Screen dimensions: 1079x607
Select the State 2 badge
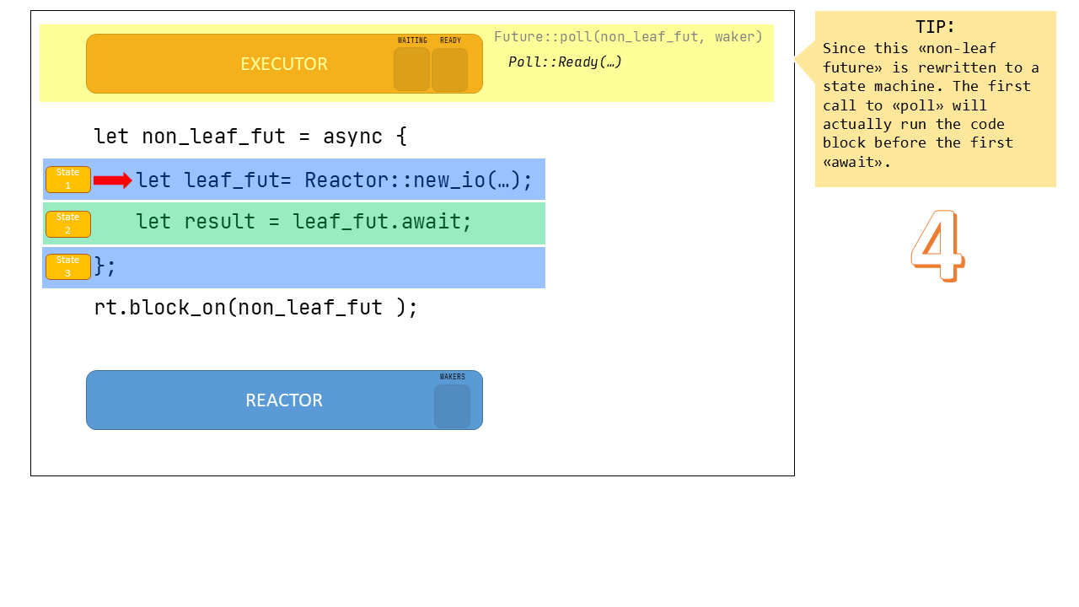pyautogui.click(x=68, y=224)
